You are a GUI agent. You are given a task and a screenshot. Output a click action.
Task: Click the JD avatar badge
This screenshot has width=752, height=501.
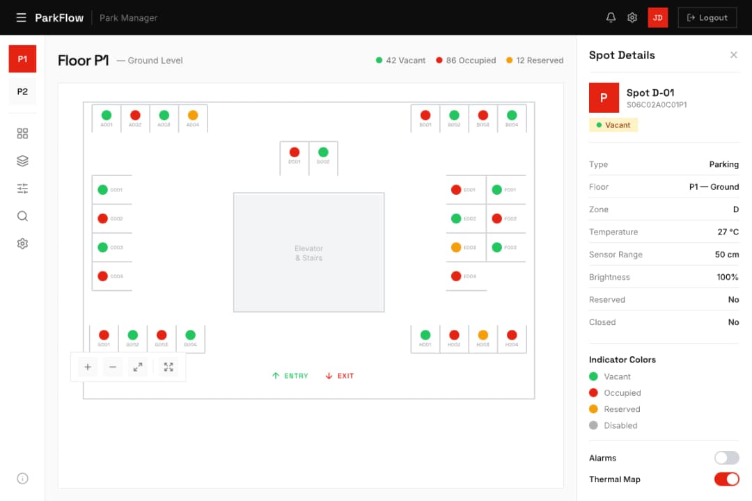click(657, 17)
